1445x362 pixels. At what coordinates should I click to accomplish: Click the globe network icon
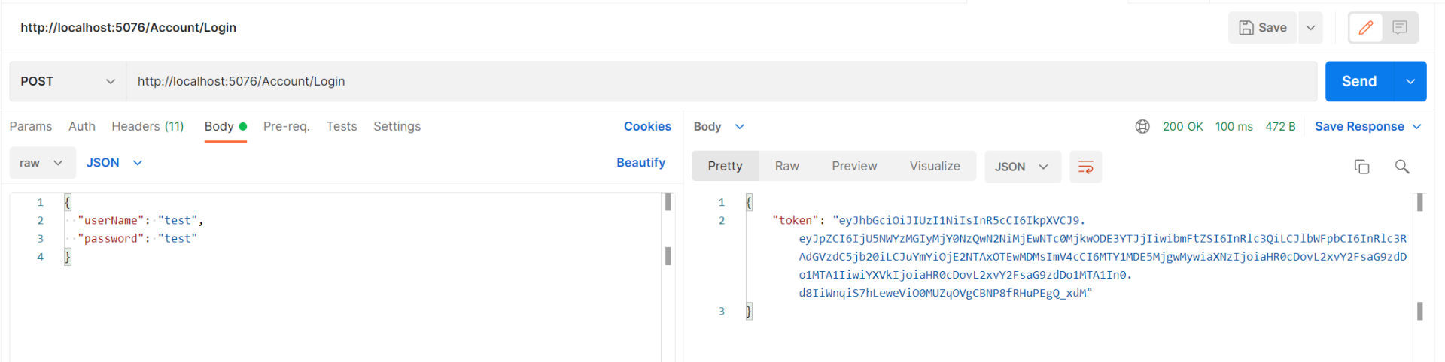(1142, 127)
